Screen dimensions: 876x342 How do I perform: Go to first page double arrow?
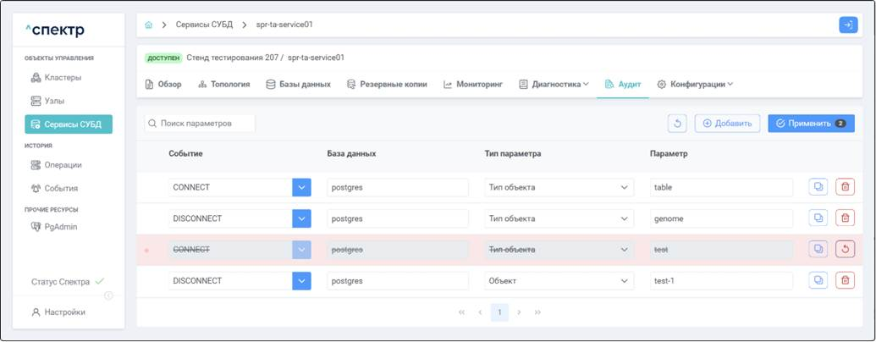coord(461,312)
